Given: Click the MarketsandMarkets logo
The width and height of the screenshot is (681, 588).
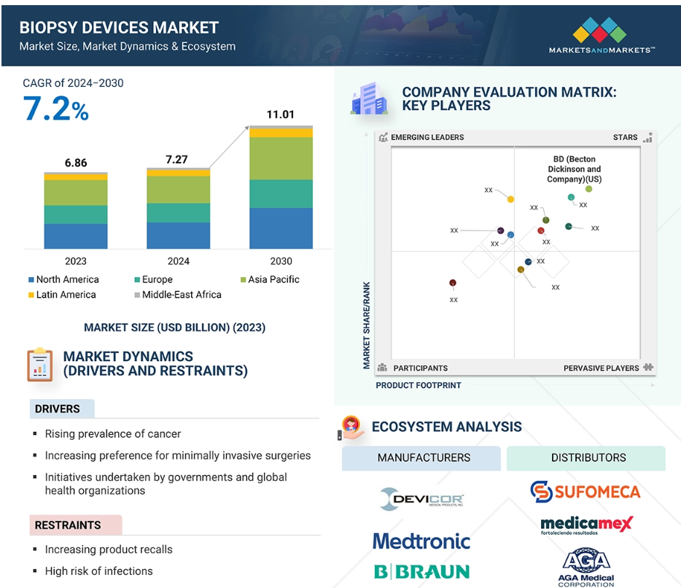Looking at the screenshot, I should (x=602, y=35).
